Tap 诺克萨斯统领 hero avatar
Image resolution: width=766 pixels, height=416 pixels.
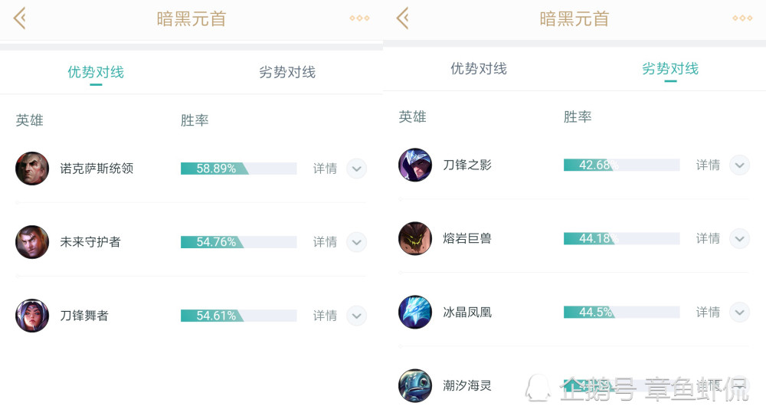(32, 169)
